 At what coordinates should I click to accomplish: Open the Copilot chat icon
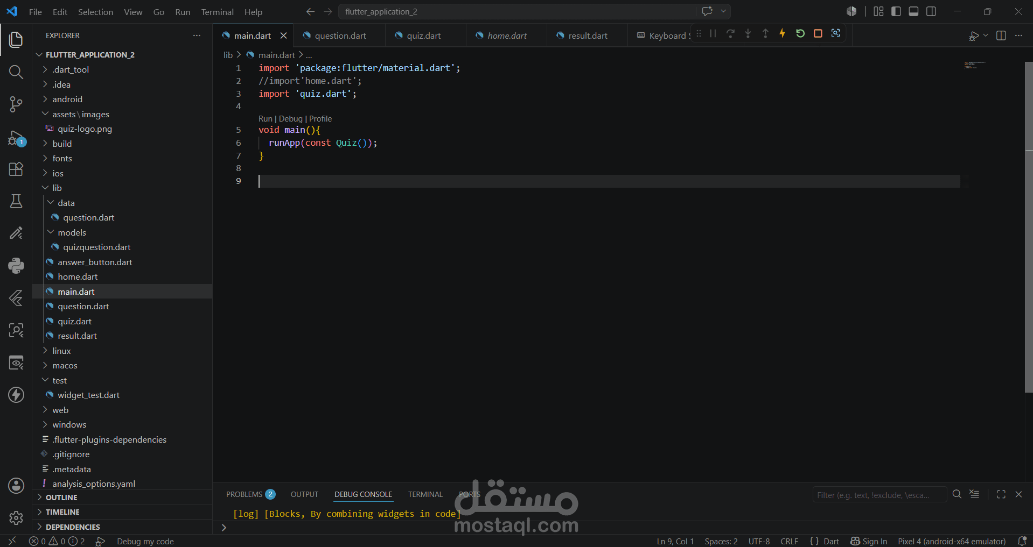tap(707, 11)
